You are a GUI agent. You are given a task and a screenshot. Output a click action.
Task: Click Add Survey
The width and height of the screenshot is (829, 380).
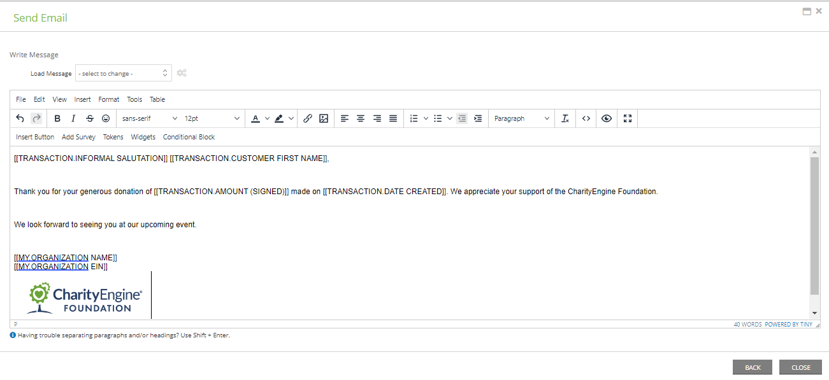pos(78,137)
